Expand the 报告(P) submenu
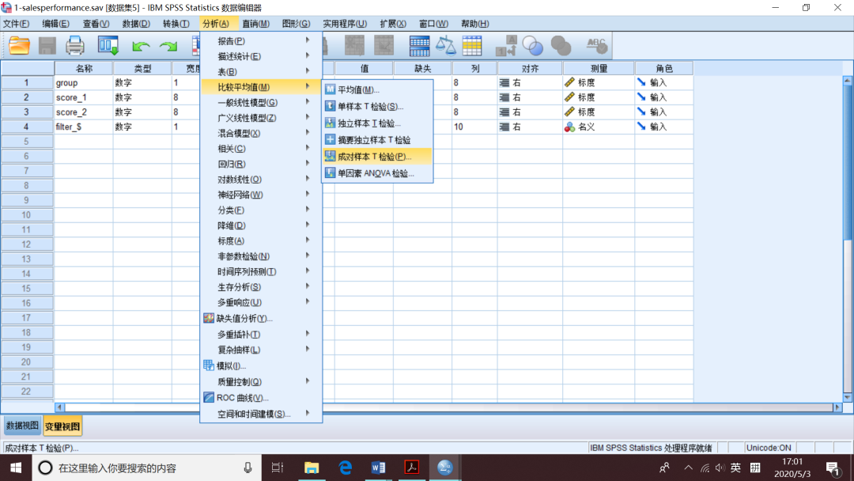Image resolution: width=854 pixels, height=481 pixels. pyautogui.click(x=262, y=41)
